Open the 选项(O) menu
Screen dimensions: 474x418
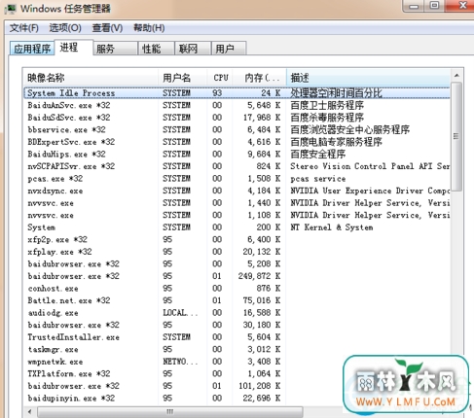(x=65, y=28)
